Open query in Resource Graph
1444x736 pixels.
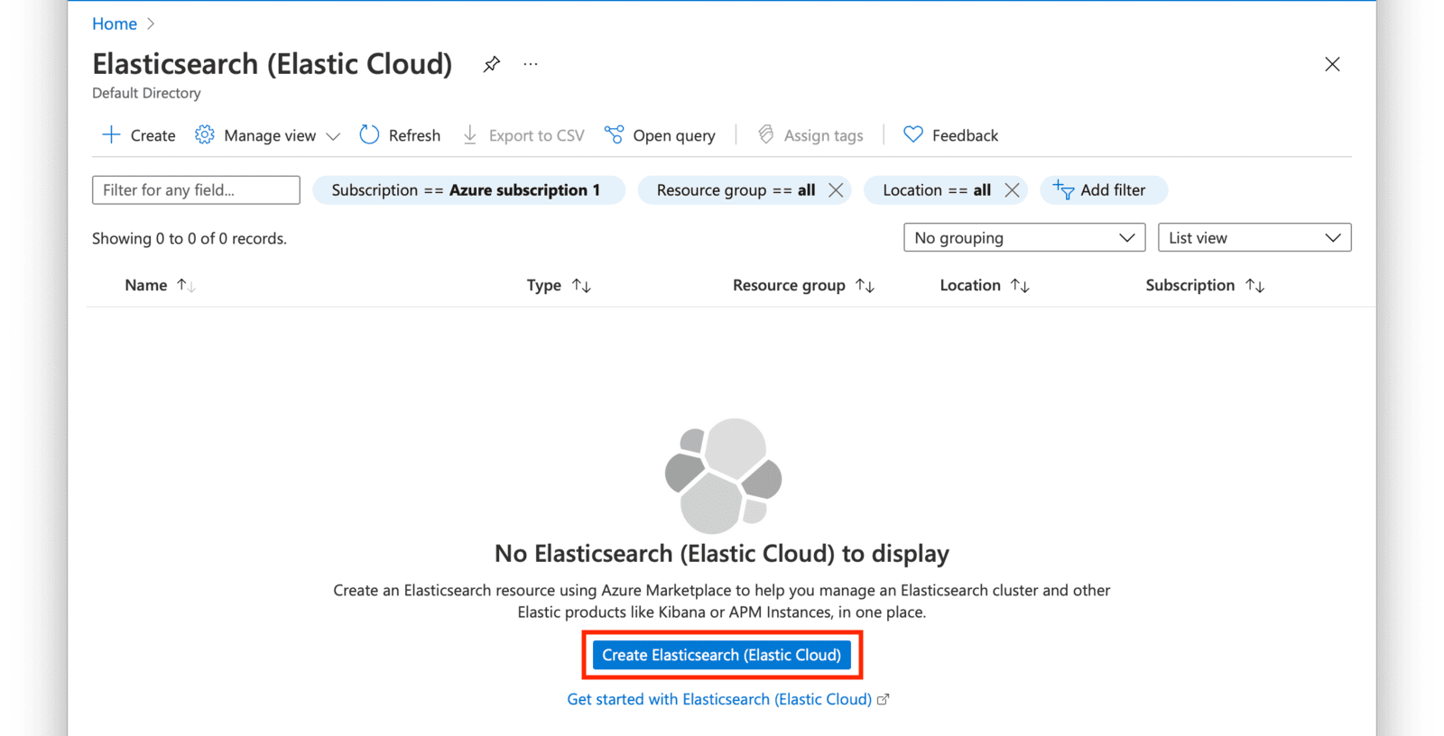[x=660, y=135]
